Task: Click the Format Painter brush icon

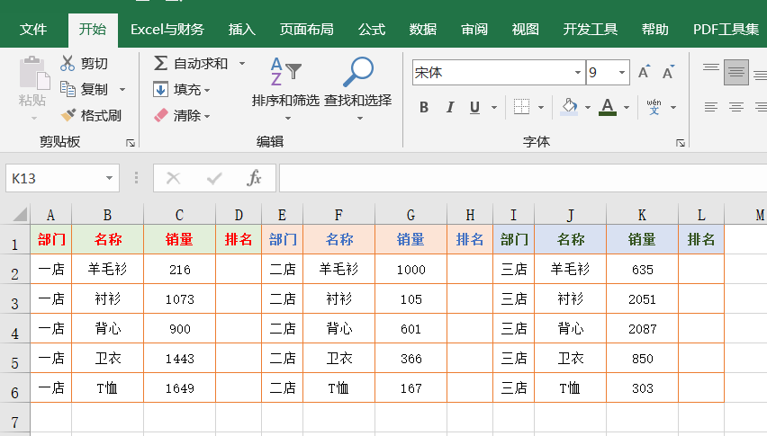Action: point(68,116)
